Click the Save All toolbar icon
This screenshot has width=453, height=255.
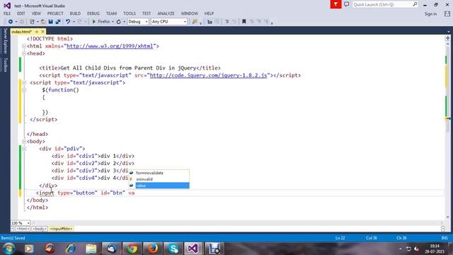click(x=58, y=22)
